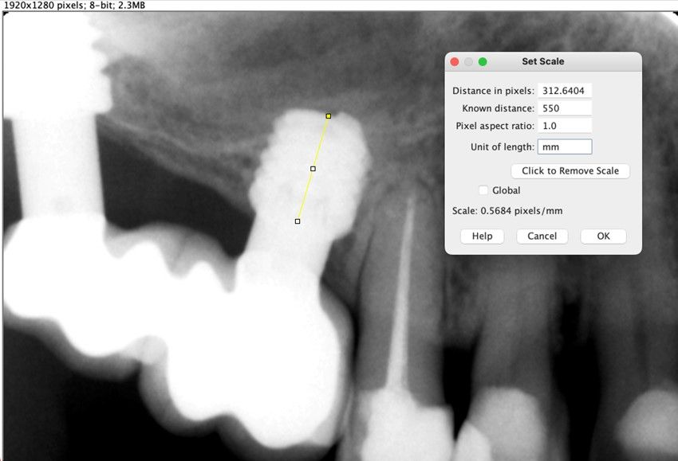Viewport: 678px width, 461px height.
Task: Focus the Distance in pixels field
Action: pos(565,91)
